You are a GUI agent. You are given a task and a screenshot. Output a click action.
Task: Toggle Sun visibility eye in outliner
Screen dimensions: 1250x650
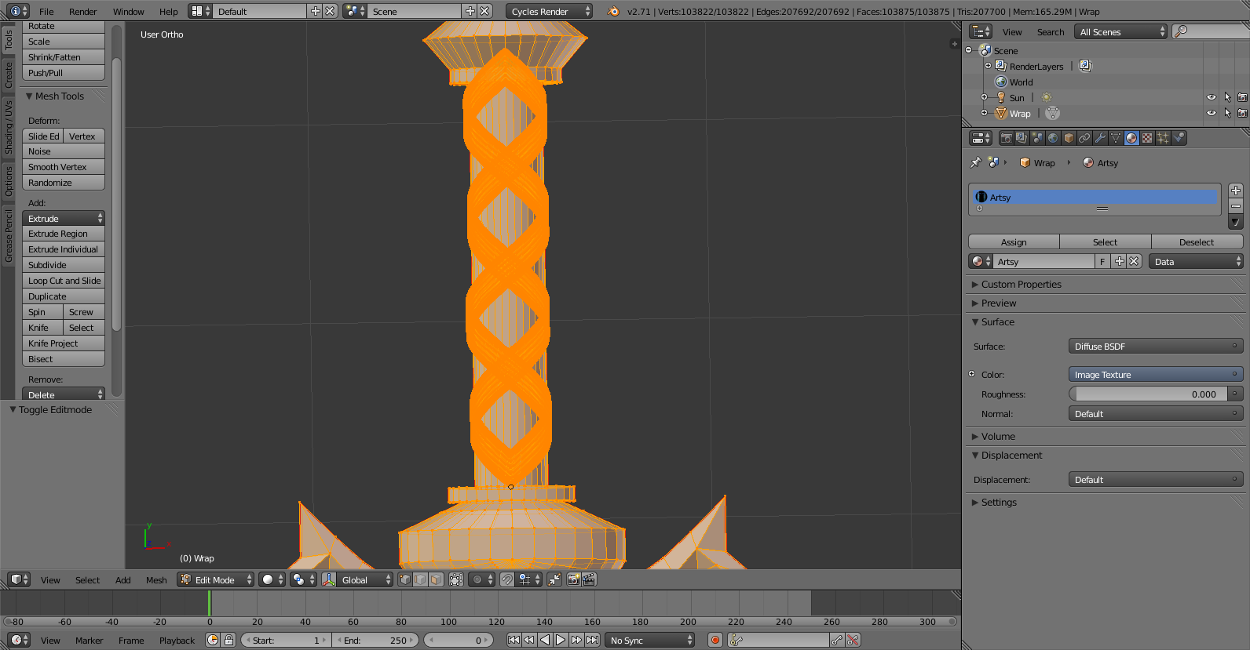point(1211,97)
